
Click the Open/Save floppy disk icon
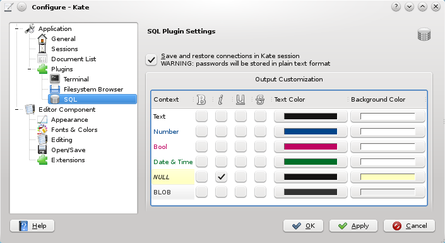(42, 150)
